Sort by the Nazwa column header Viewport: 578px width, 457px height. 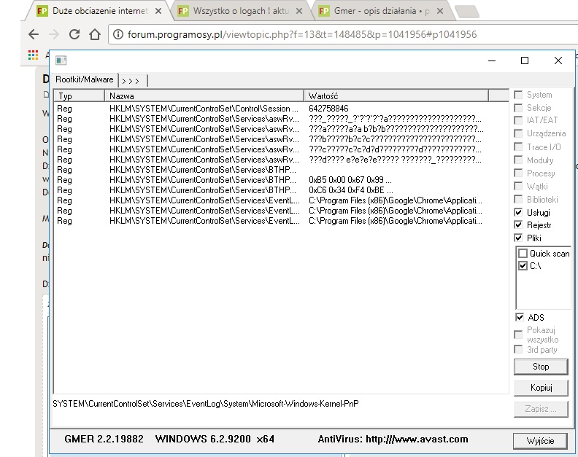(204, 95)
